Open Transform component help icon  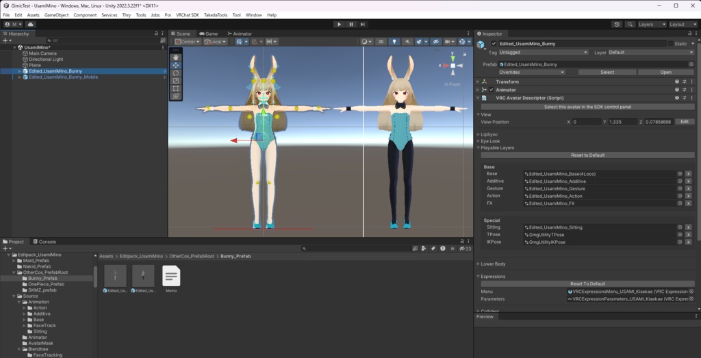tap(677, 81)
